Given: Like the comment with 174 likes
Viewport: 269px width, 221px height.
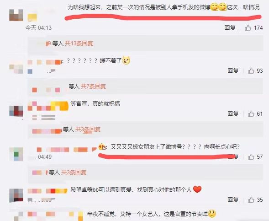Looking at the screenshot, I should (x=248, y=27).
